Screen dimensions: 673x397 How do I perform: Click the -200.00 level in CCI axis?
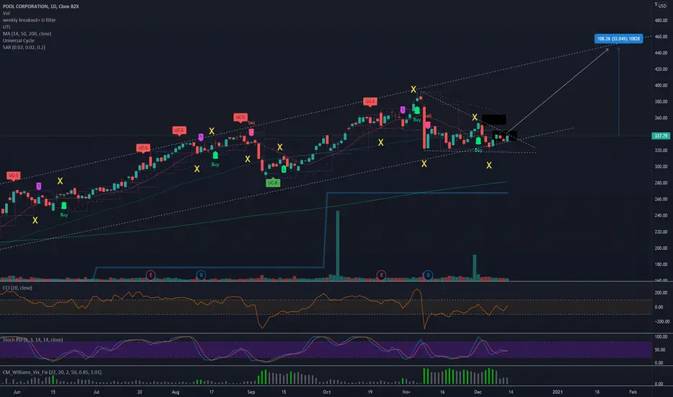tap(661, 321)
